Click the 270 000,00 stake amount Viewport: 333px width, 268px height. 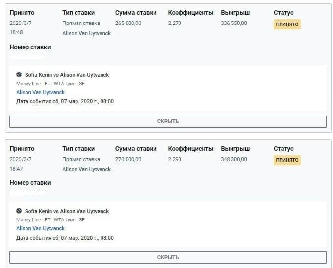pos(128,159)
